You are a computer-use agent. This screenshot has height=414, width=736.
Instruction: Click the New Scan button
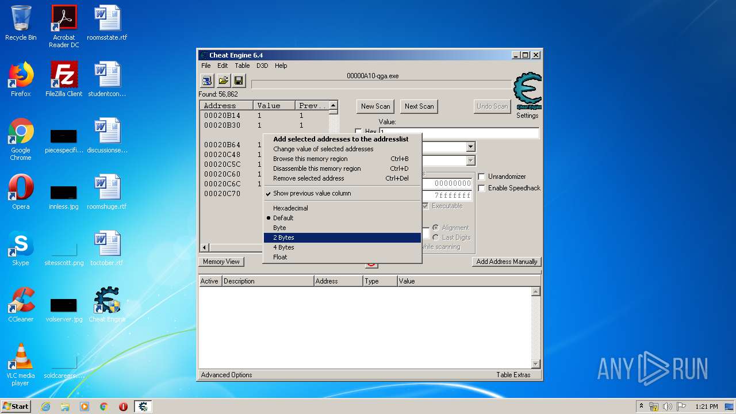pyautogui.click(x=375, y=106)
